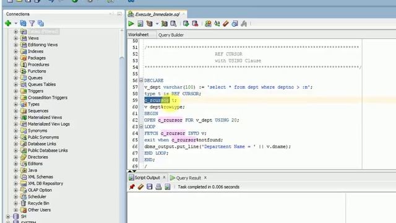The height and width of the screenshot is (223, 396).
Task: Open the New Connection dropdown arrow
Action: point(15,24)
